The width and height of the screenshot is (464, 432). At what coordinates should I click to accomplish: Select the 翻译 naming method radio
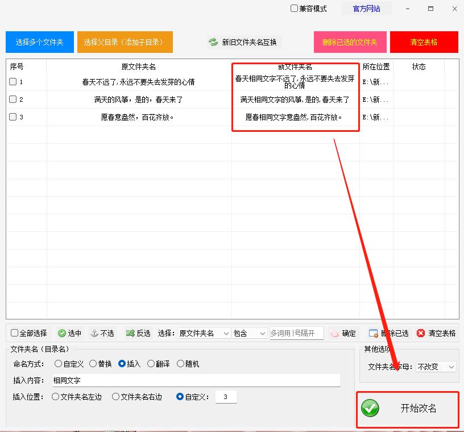click(x=150, y=364)
